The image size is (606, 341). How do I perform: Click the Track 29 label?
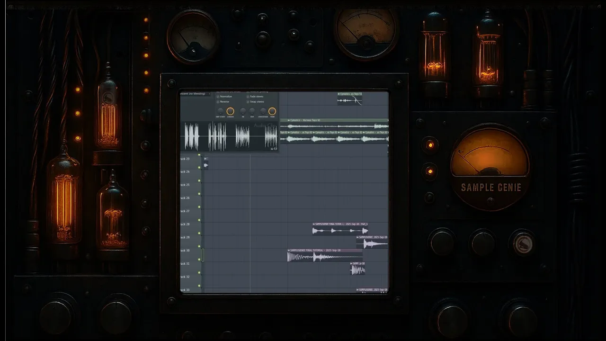(185, 237)
